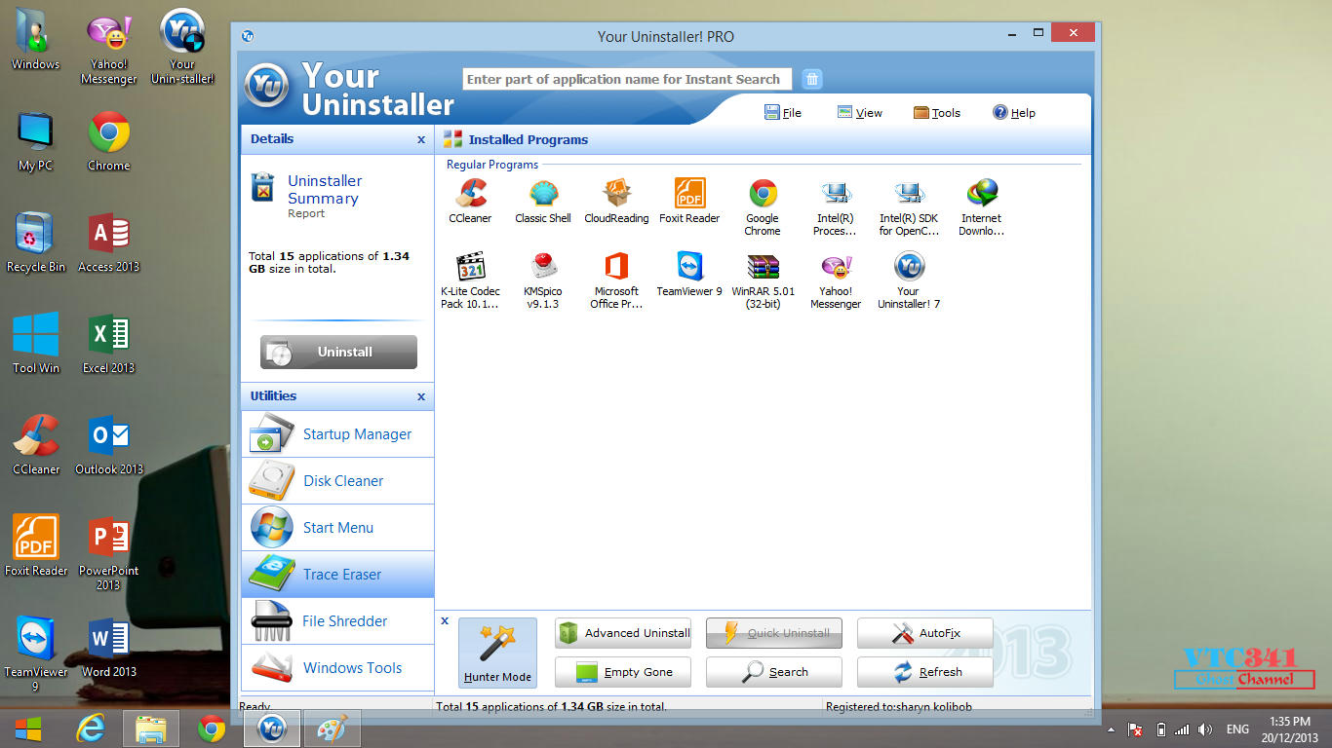Close the Utilities panel
1332x748 pixels.
421,396
